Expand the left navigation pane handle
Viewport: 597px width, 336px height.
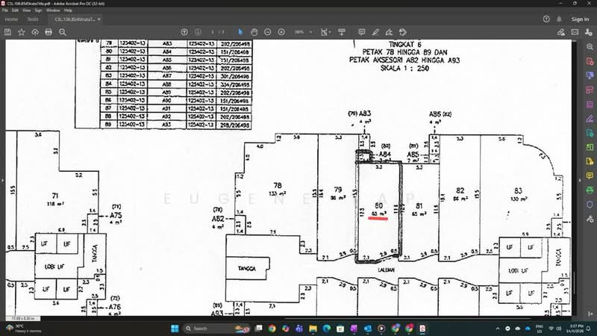pos(2,180)
